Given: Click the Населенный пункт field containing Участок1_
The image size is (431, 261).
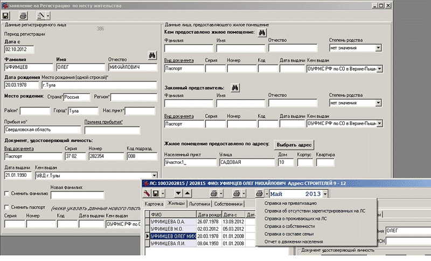Looking at the screenshot, I should click(x=191, y=162).
